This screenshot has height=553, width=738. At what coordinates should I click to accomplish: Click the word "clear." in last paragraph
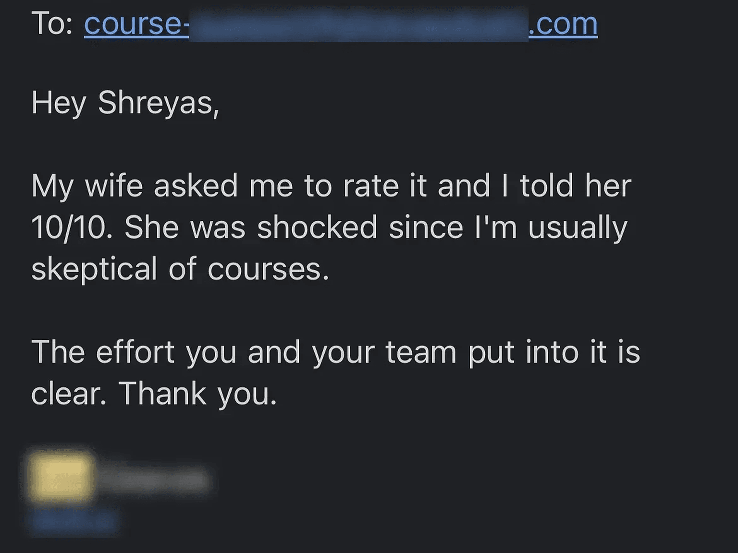coord(69,394)
